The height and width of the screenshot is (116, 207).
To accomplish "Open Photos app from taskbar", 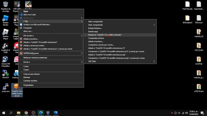I will [x=56, y=113].
